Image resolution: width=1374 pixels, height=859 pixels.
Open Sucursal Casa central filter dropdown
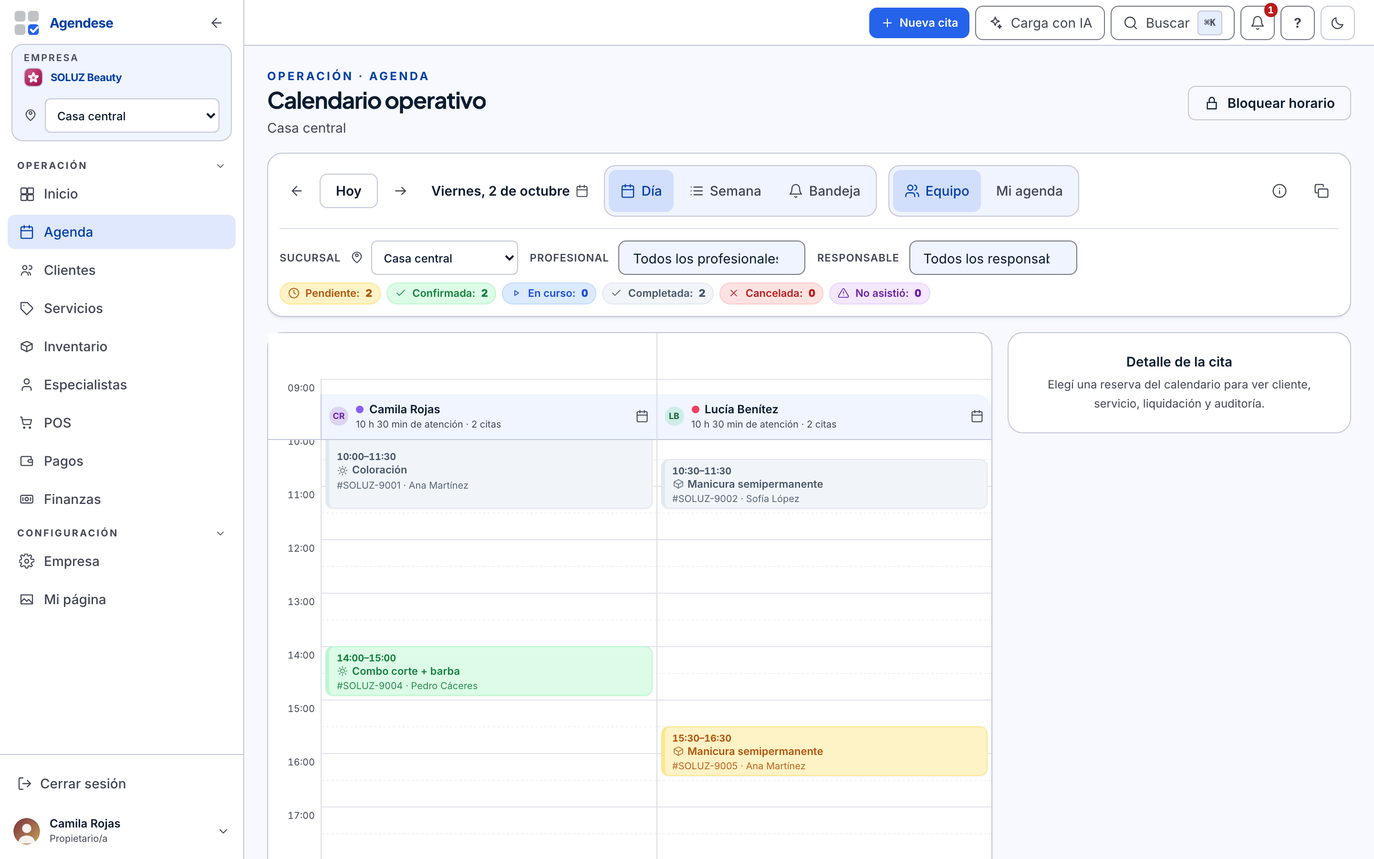pos(445,258)
